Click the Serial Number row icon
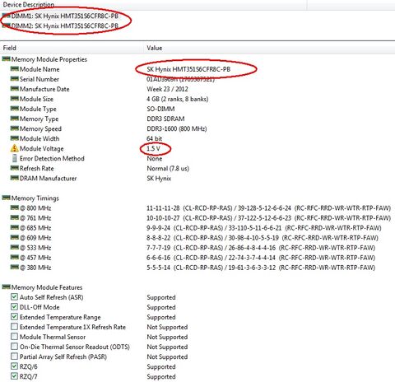This screenshot has height=382, width=395. pos(15,79)
